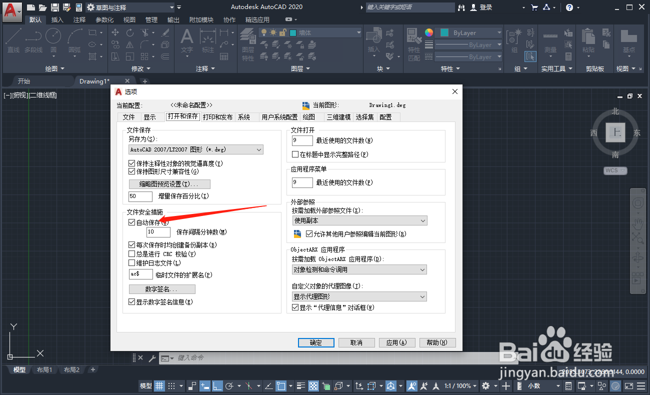Click the Pan hand icon on navigation bar

[x=638, y=223]
